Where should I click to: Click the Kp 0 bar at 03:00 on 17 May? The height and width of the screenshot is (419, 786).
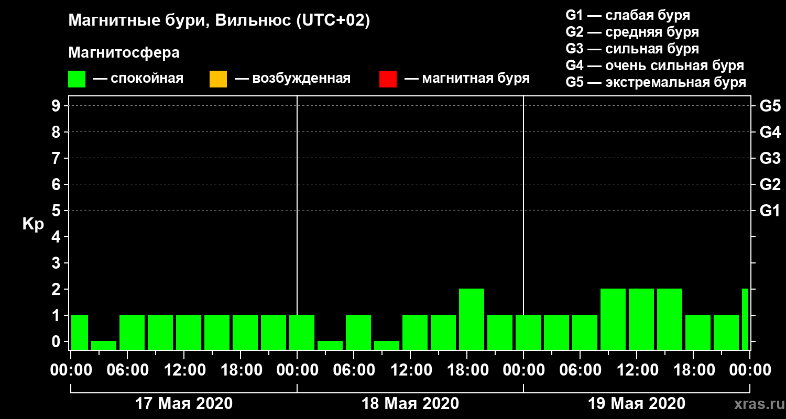pyautogui.click(x=104, y=345)
